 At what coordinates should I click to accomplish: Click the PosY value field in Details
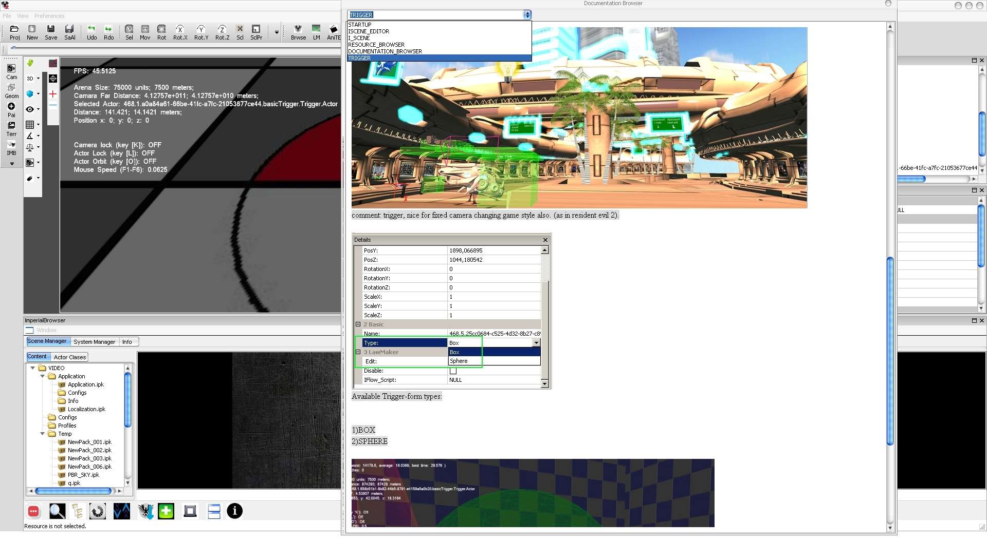click(494, 250)
